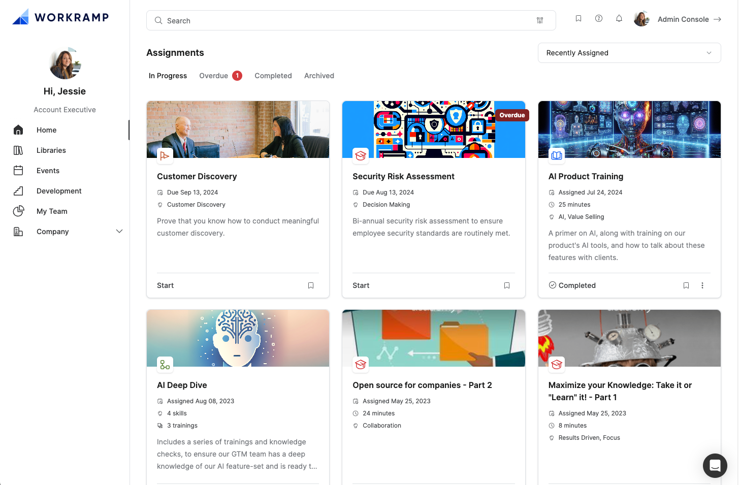This screenshot has width=739, height=485.
Task: Toggle the bookmark on AI Product Training
Action: pyautogui.click(x=686, y=285)
